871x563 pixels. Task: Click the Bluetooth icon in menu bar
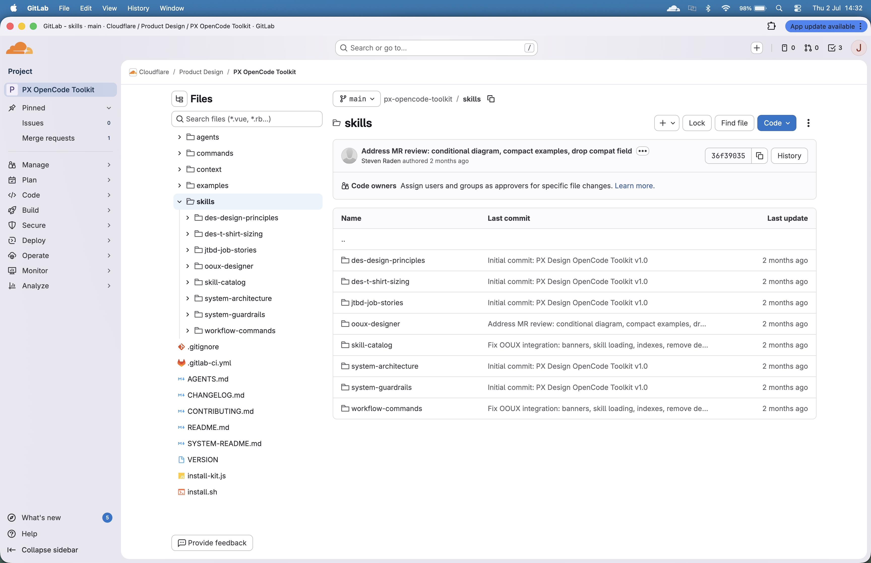pyautogui.click(x=708, y=8)
